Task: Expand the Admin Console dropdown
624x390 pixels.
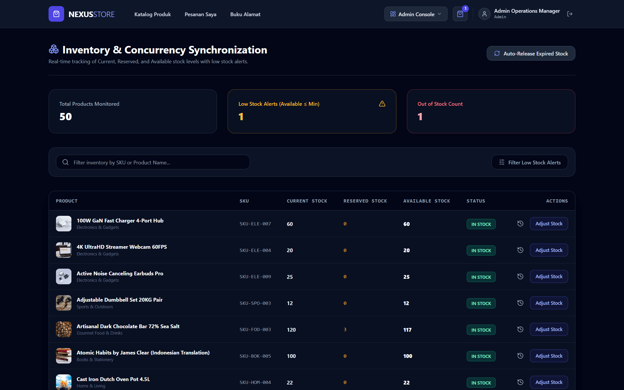Action: point(416,14)
